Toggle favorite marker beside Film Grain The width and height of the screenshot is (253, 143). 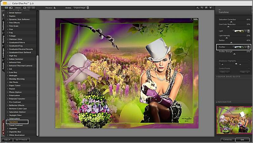coord(8,26)
